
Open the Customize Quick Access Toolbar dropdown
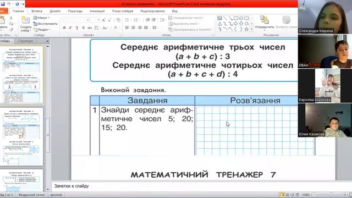point(23,4)
